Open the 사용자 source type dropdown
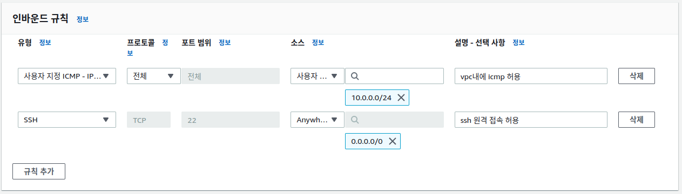The width and height of the screenshot is (682, 194). [318, 76]
